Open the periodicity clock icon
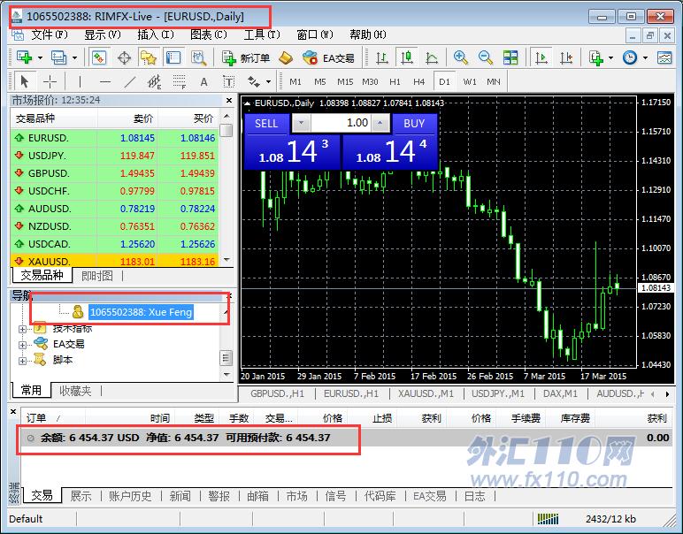 coord(630,57)
